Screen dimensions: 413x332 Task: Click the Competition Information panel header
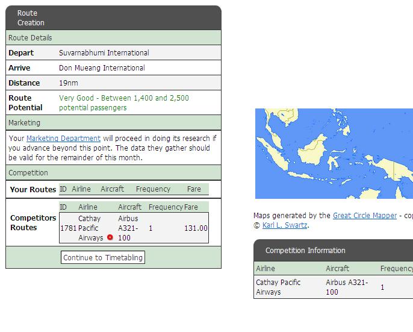tap(333, 250)
